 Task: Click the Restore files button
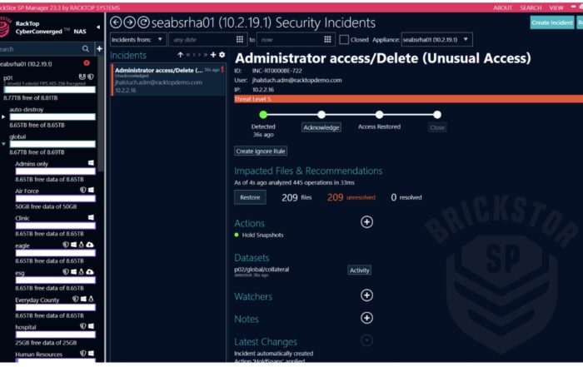[x=250, y=197]
